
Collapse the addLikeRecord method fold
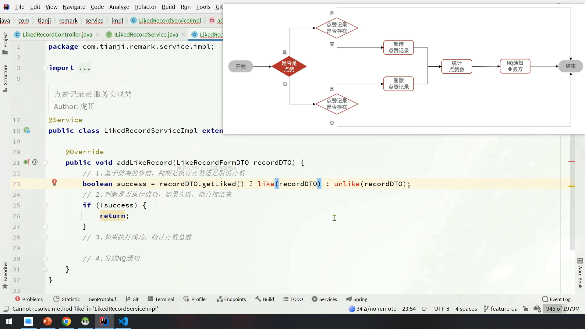coord(45,163)
